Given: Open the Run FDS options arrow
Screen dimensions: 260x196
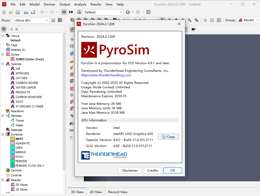Looking at the screenshot, I should 133,12.
